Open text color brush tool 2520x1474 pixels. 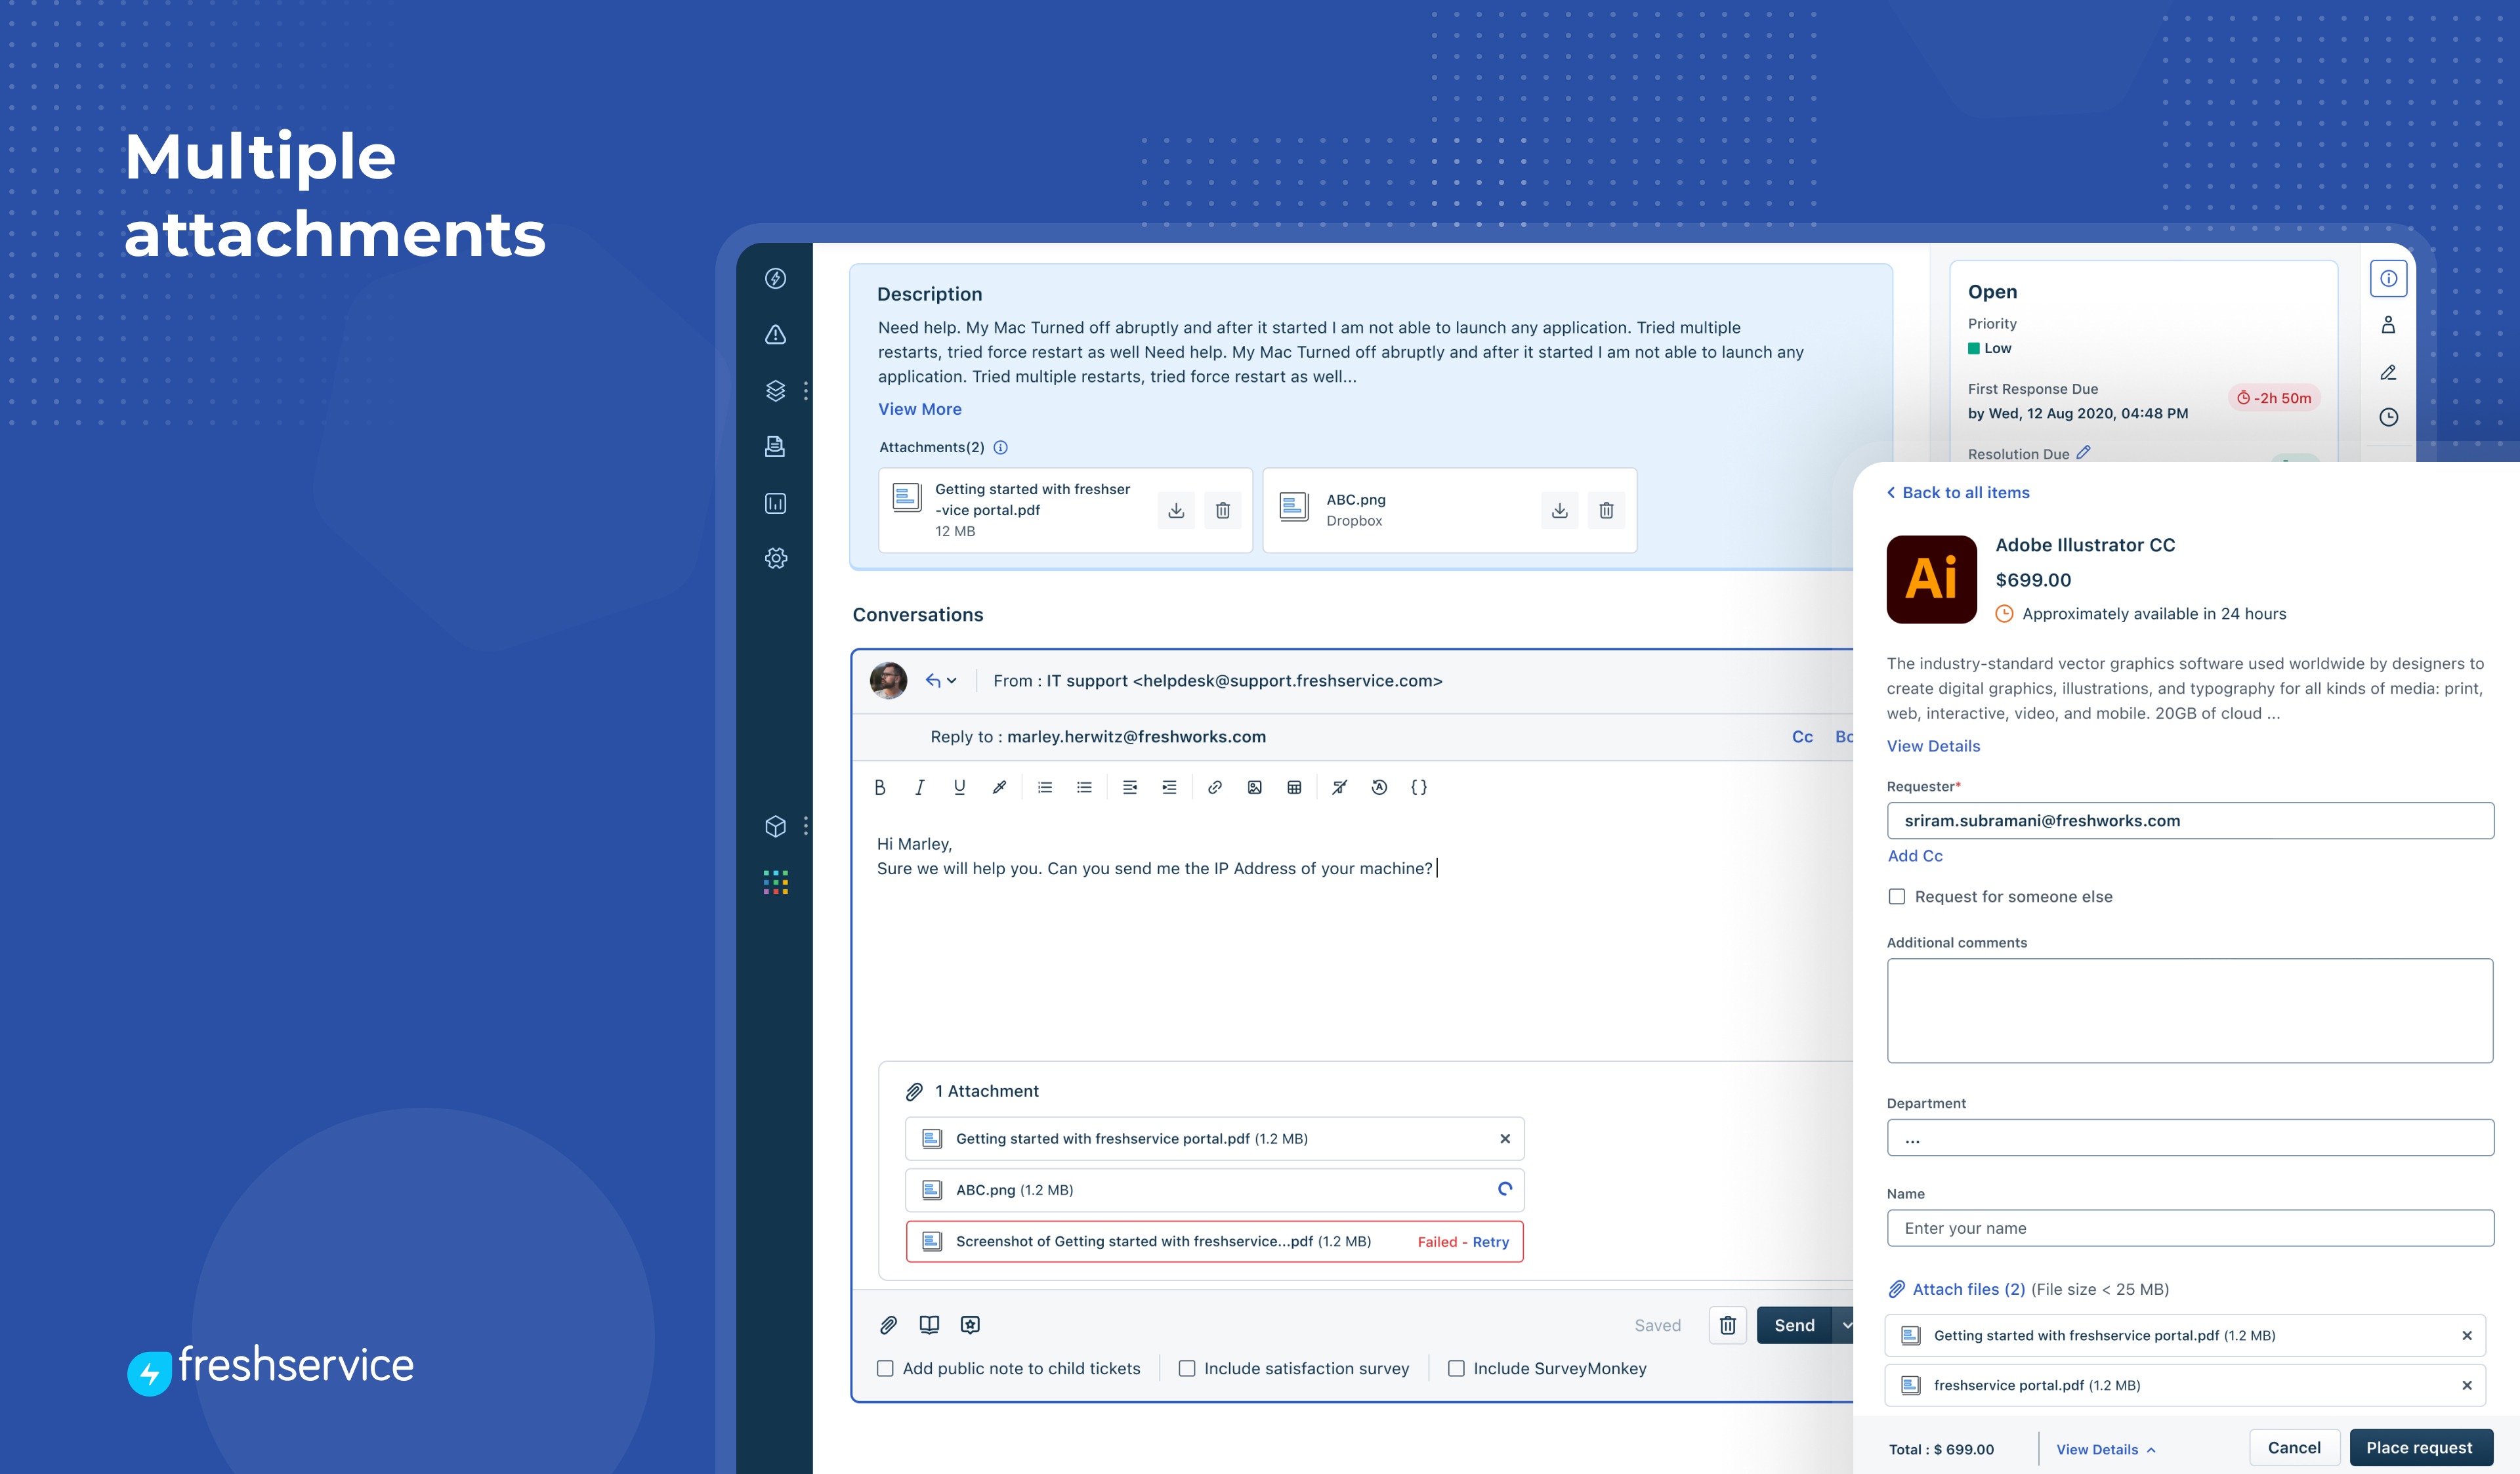click(x=998, y=787)
